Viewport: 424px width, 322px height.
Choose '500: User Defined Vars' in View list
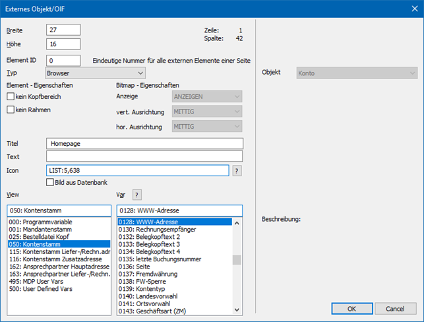[x=42, y=288]
